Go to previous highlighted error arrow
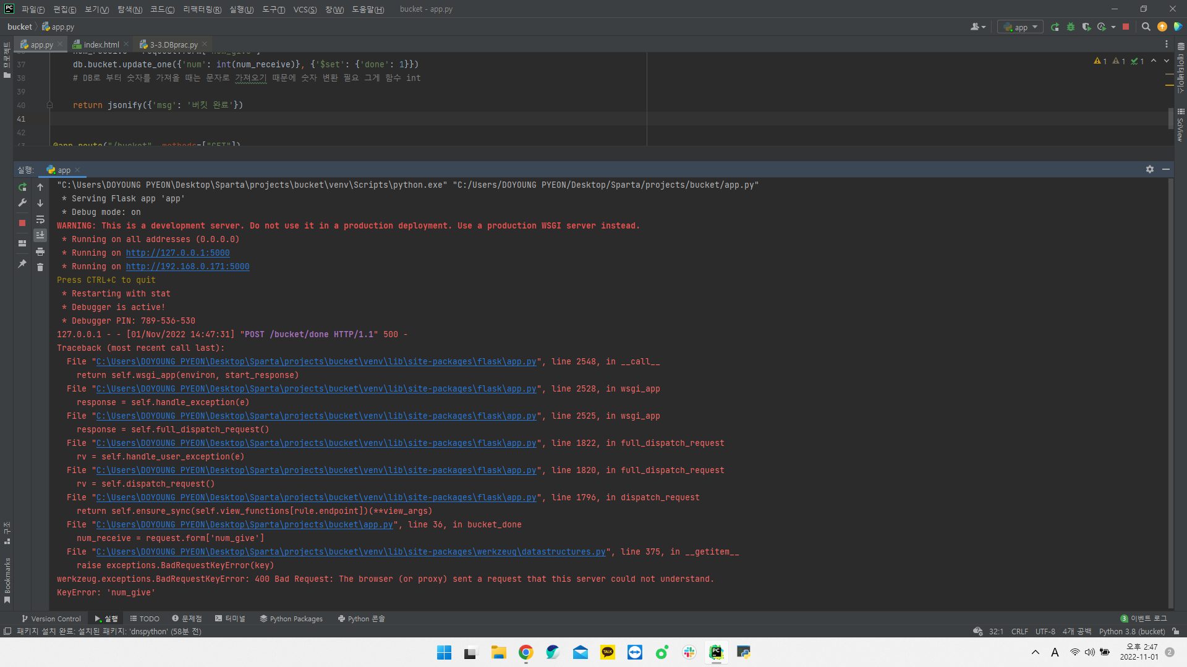The width and height of the screenshot is (1187, 667). tap(1154, 61)
